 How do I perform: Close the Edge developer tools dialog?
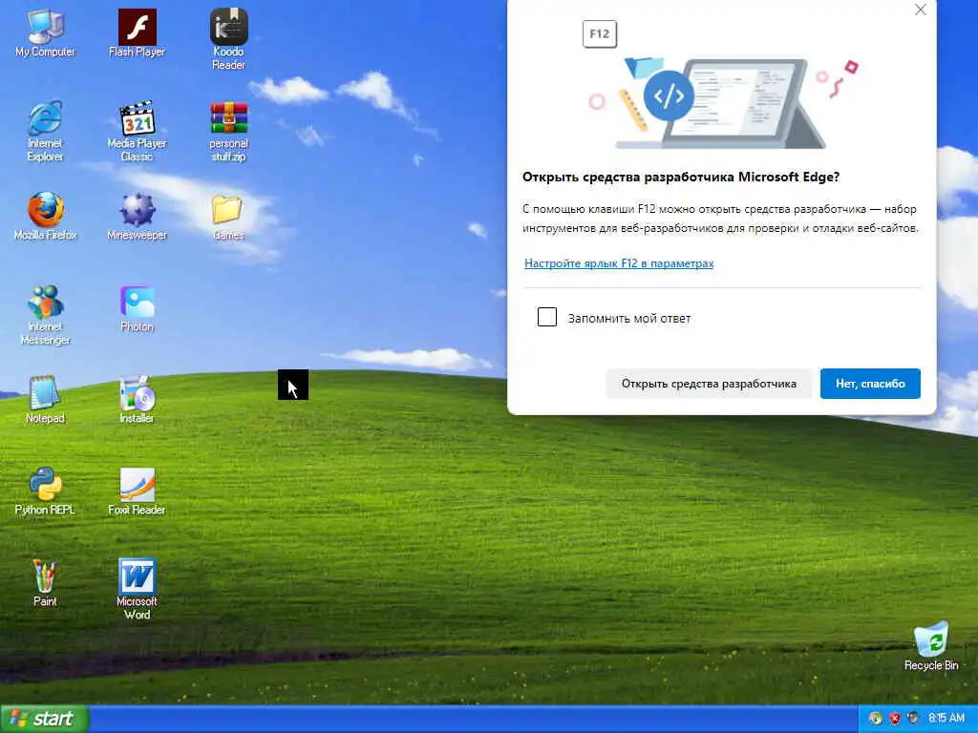tap(920, 10)
